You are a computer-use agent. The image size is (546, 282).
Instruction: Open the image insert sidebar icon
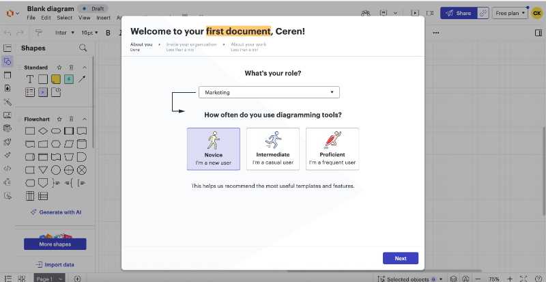coord(8,115)
